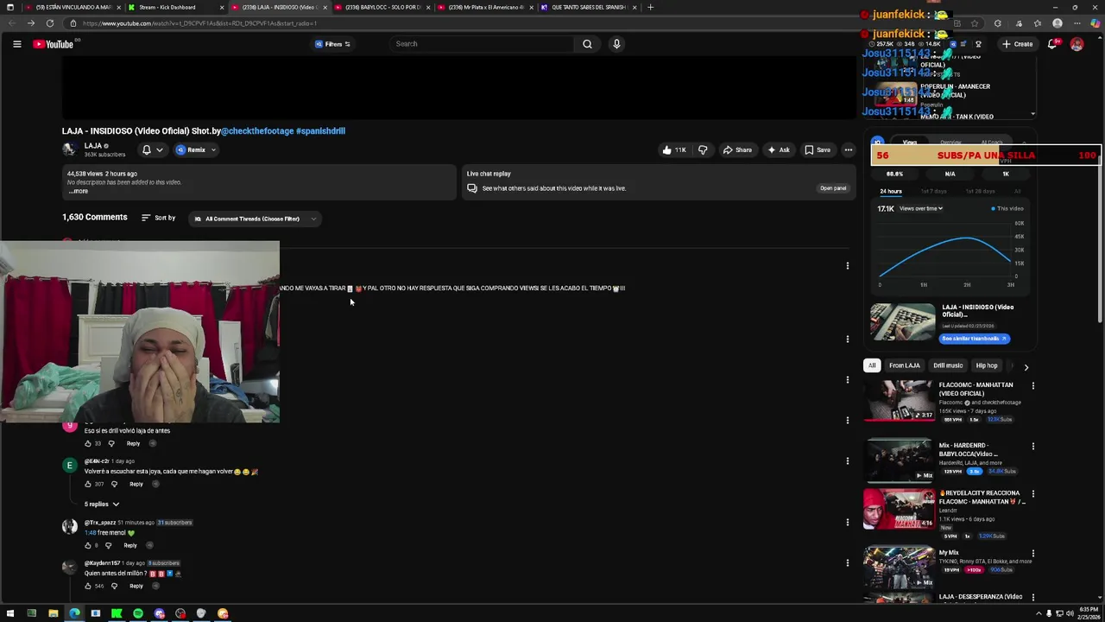Open options for My Mix

click(x=1033, y=554)
